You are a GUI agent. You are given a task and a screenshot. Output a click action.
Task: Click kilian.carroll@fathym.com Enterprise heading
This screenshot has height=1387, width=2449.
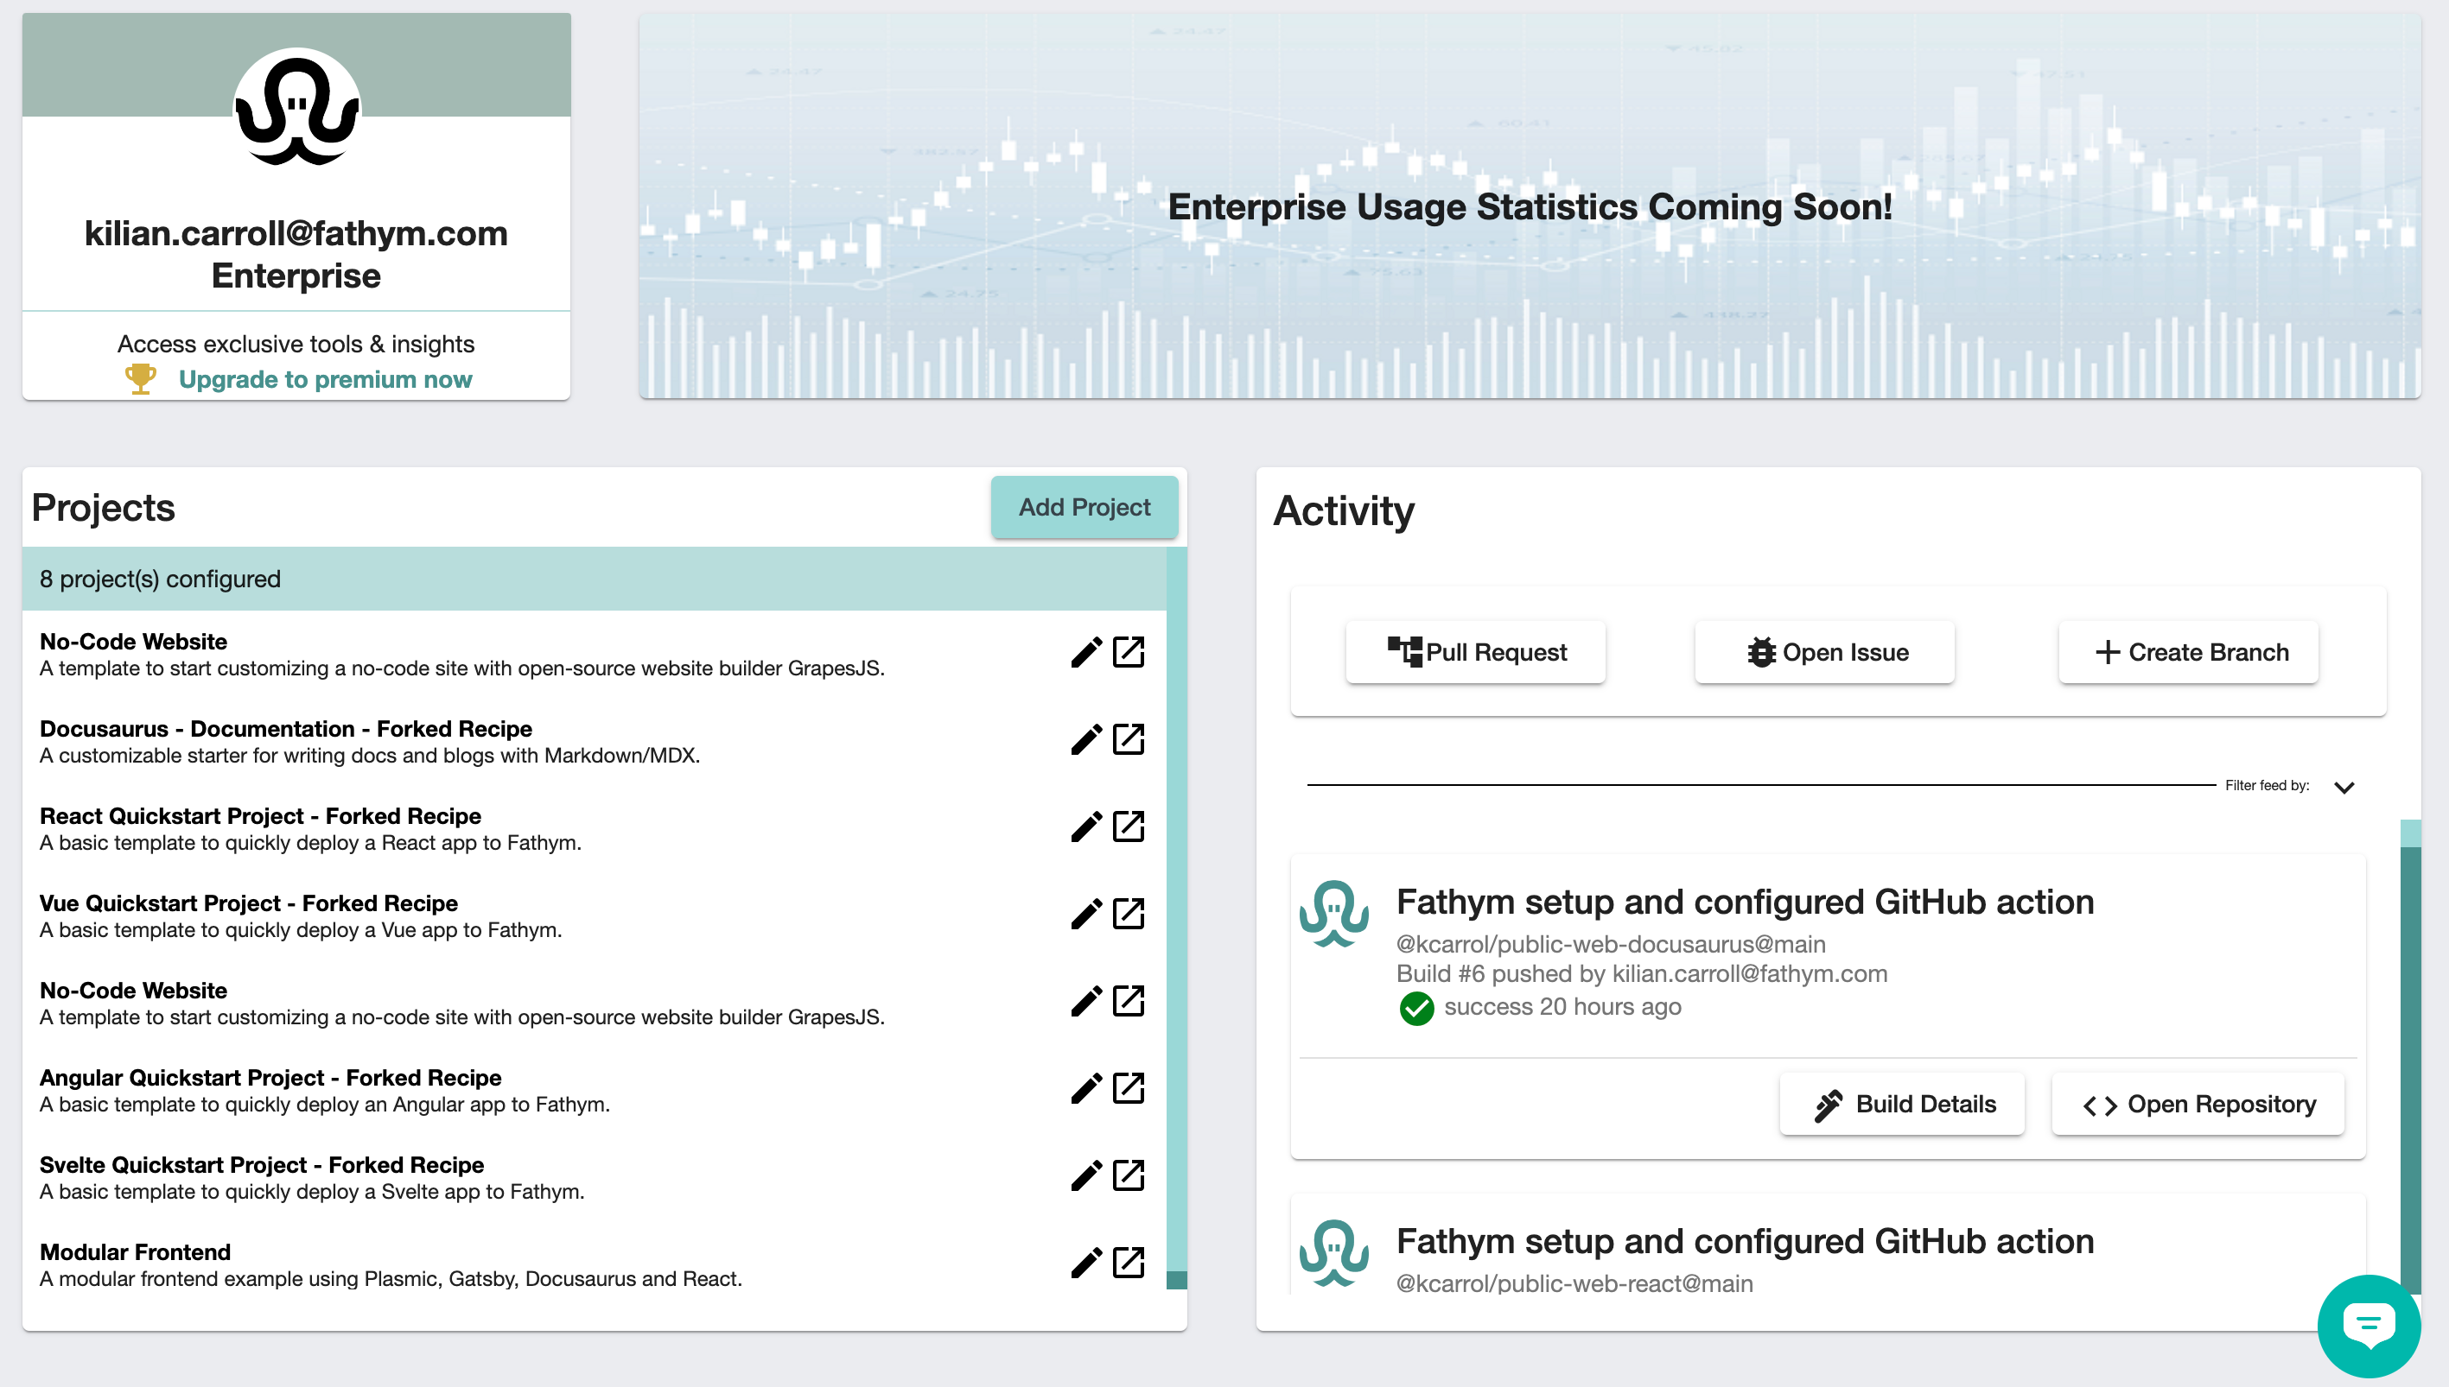click(296, 255)
